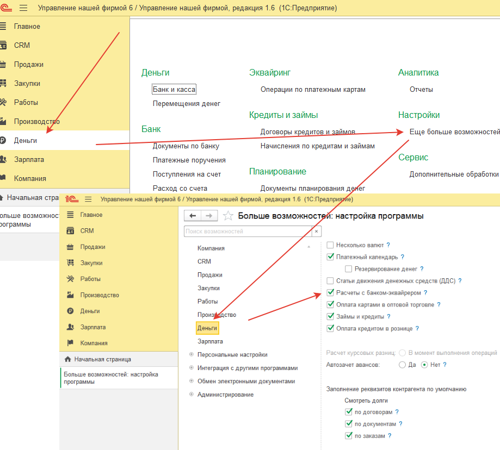
Task: Open Главное section in back window sidebar
Action: 65,27
